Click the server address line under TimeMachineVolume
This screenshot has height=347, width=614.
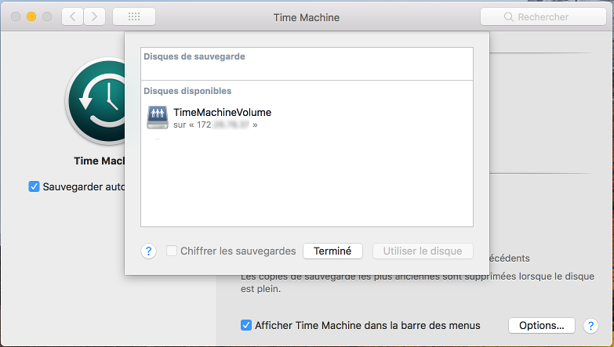point(215,125)
